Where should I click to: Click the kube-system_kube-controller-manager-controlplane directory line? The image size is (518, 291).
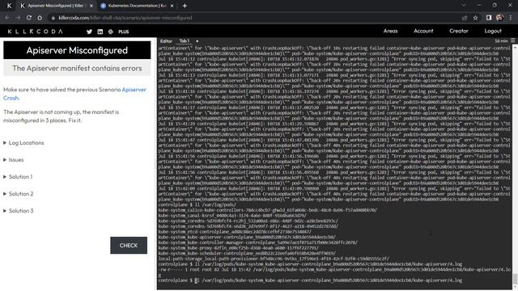(257, 242)
